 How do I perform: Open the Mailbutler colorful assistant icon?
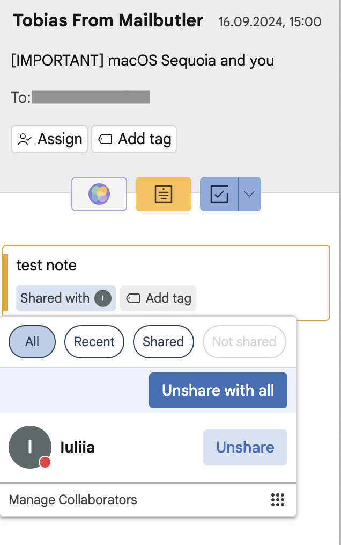tap(99, 194)
